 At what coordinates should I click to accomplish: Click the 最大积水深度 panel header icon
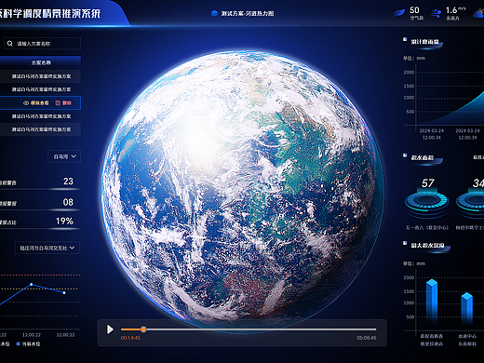click(x=405, y=243)
